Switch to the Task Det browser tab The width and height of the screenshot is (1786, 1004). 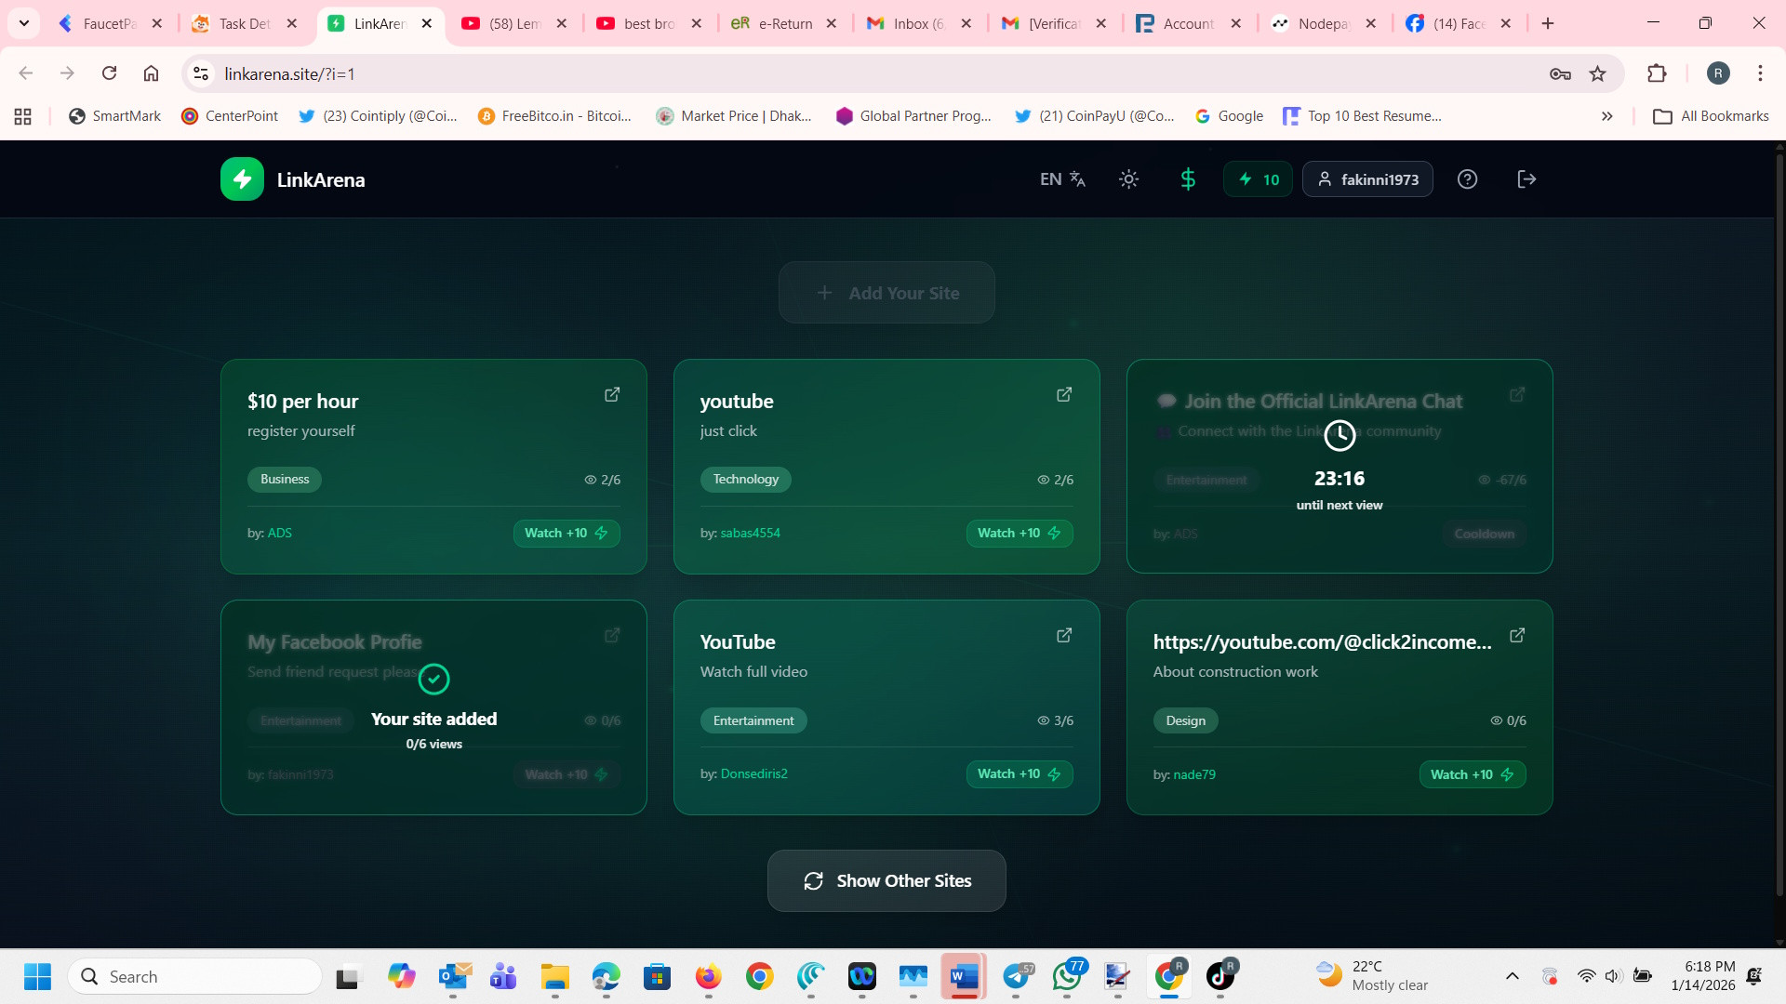244,23
